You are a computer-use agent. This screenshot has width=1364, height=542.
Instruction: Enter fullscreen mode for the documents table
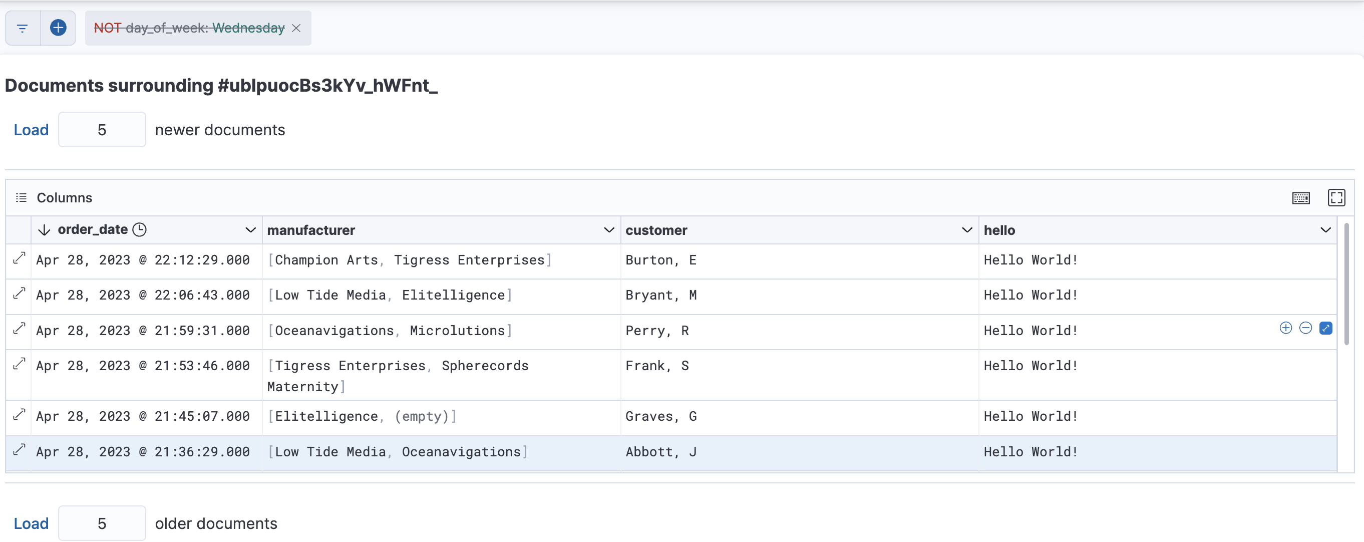pyautogui.click(x=1336, y=198)
